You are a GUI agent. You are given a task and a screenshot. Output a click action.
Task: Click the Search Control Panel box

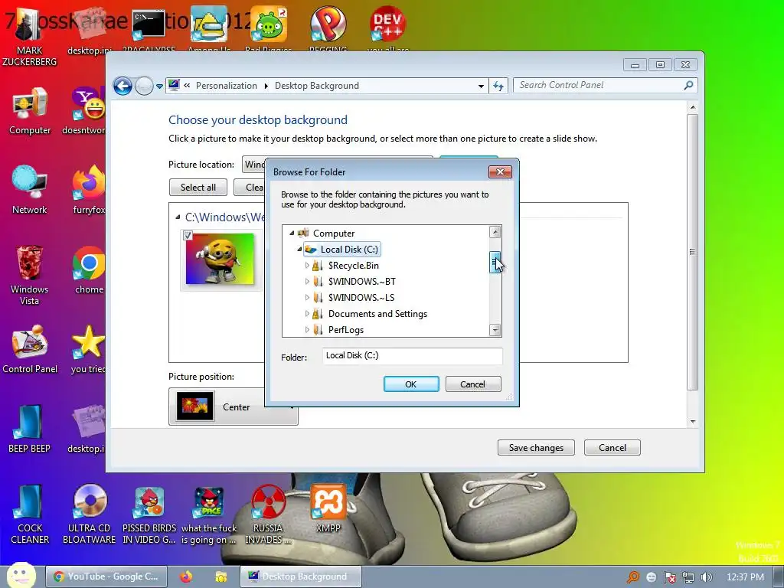pos(605,86)
